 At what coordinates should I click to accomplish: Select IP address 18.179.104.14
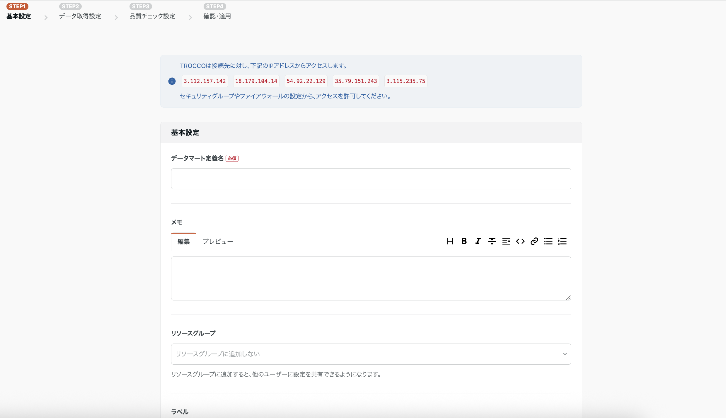tap(256, 81)
